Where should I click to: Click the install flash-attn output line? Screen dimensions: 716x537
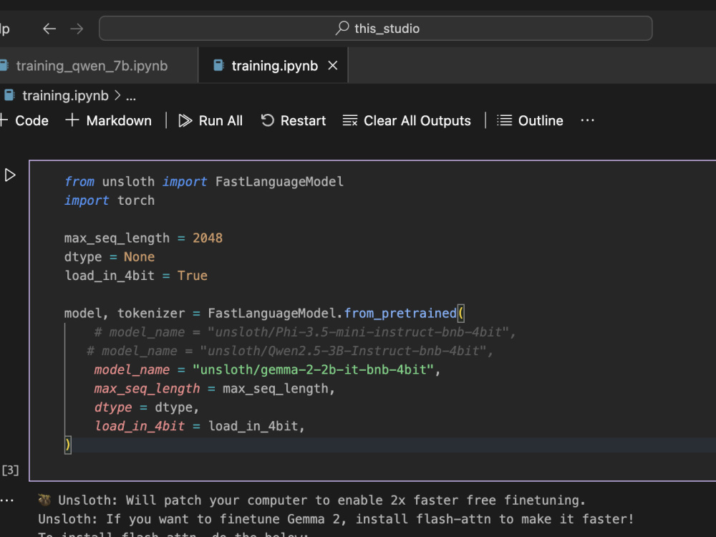tap(336, 519)
